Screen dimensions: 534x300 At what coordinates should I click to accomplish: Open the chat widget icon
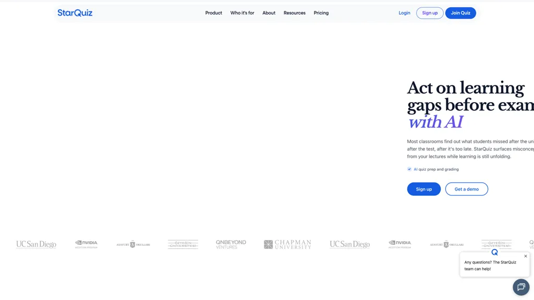(521, 287)
